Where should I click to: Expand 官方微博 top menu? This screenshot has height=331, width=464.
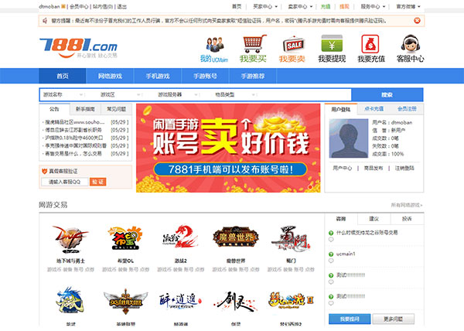pos(408,6)
